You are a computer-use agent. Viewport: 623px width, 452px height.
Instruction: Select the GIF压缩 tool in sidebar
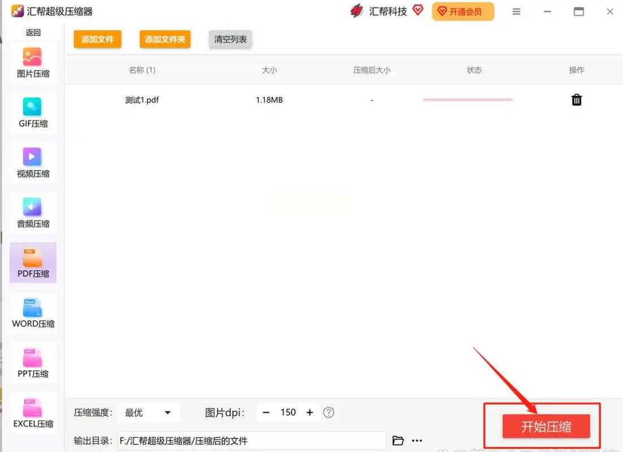coord(32,112)
